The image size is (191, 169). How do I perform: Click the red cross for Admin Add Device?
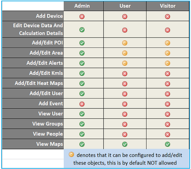(82, 17)
